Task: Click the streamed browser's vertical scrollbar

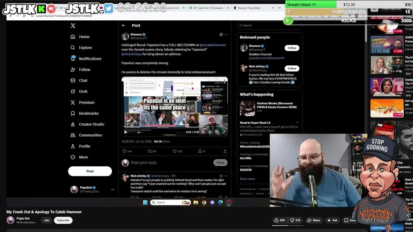Action: pyautogui.click(x=366, y=32)
